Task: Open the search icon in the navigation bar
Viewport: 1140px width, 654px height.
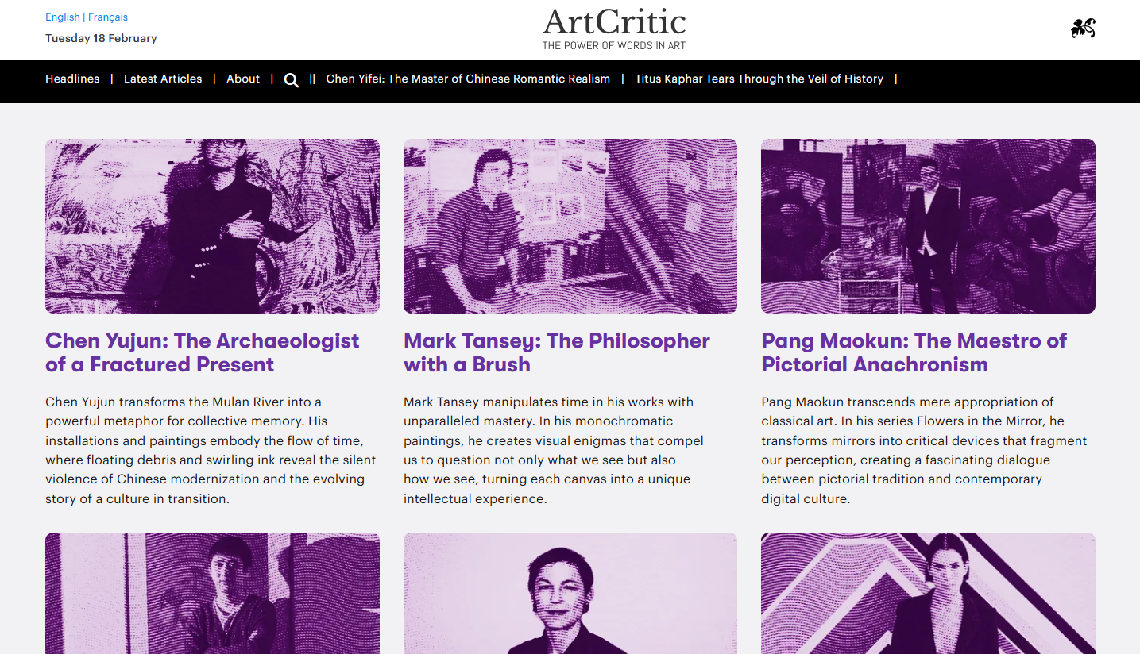Action: point(291,79)
